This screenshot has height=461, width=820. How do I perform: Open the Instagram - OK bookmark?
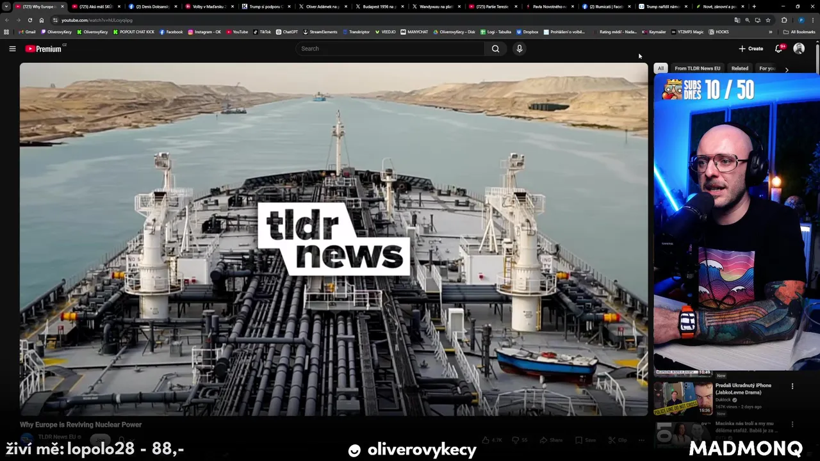click(x=204, y=32)
